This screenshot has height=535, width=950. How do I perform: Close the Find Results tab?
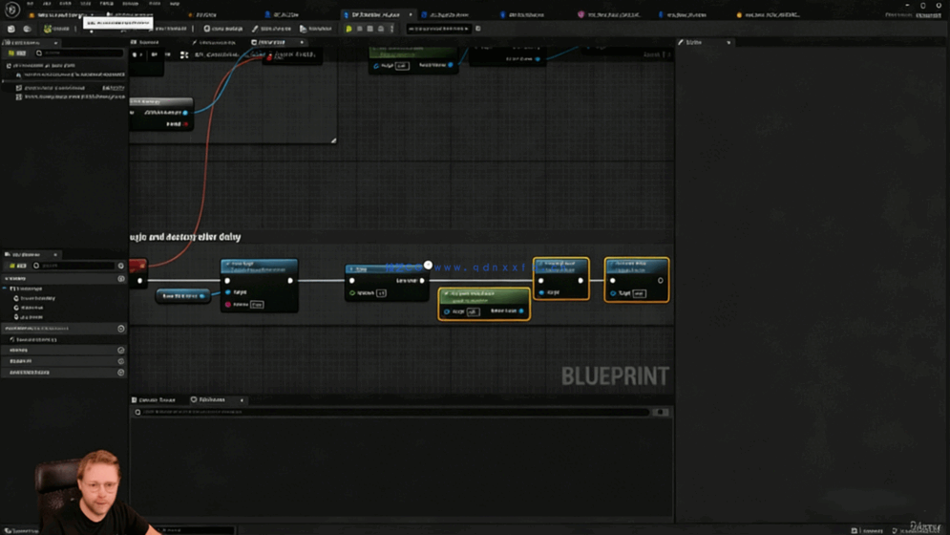(x=242, y=400)
